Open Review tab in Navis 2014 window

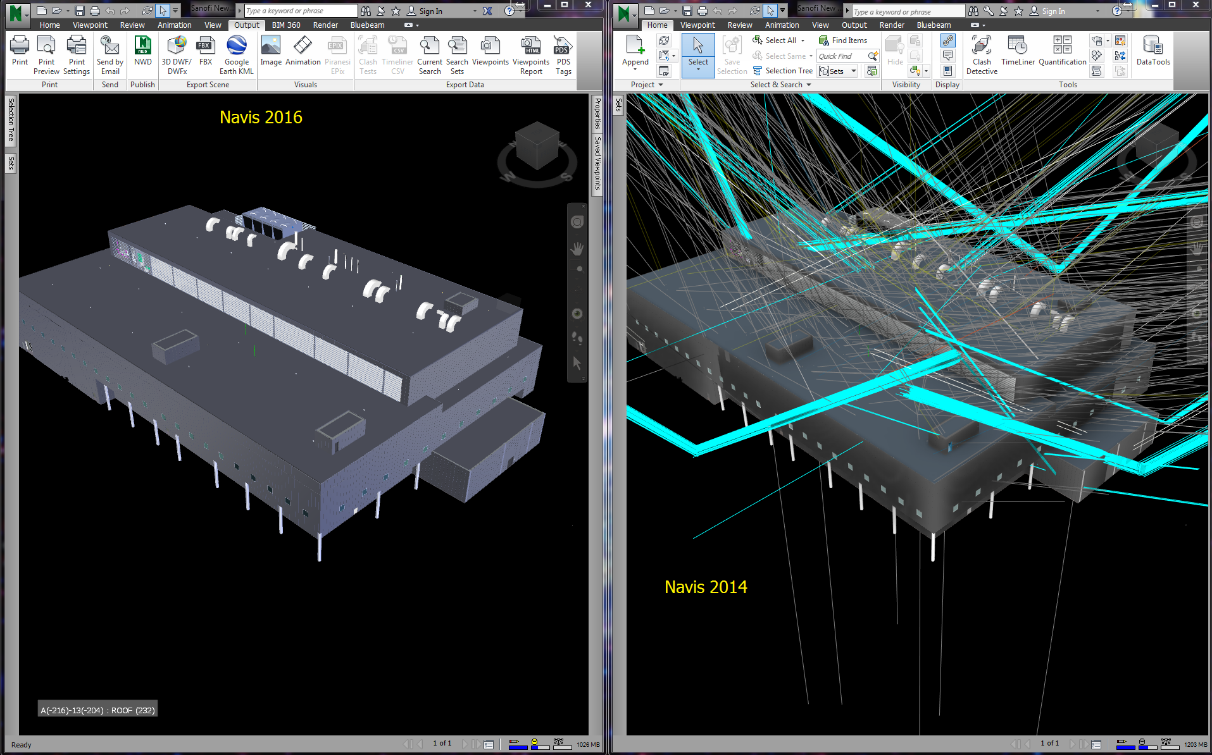[739, 25]
